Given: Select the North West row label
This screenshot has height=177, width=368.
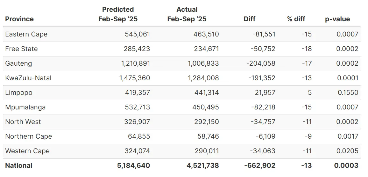Looking at the screenshot, I should pos(23,122).
